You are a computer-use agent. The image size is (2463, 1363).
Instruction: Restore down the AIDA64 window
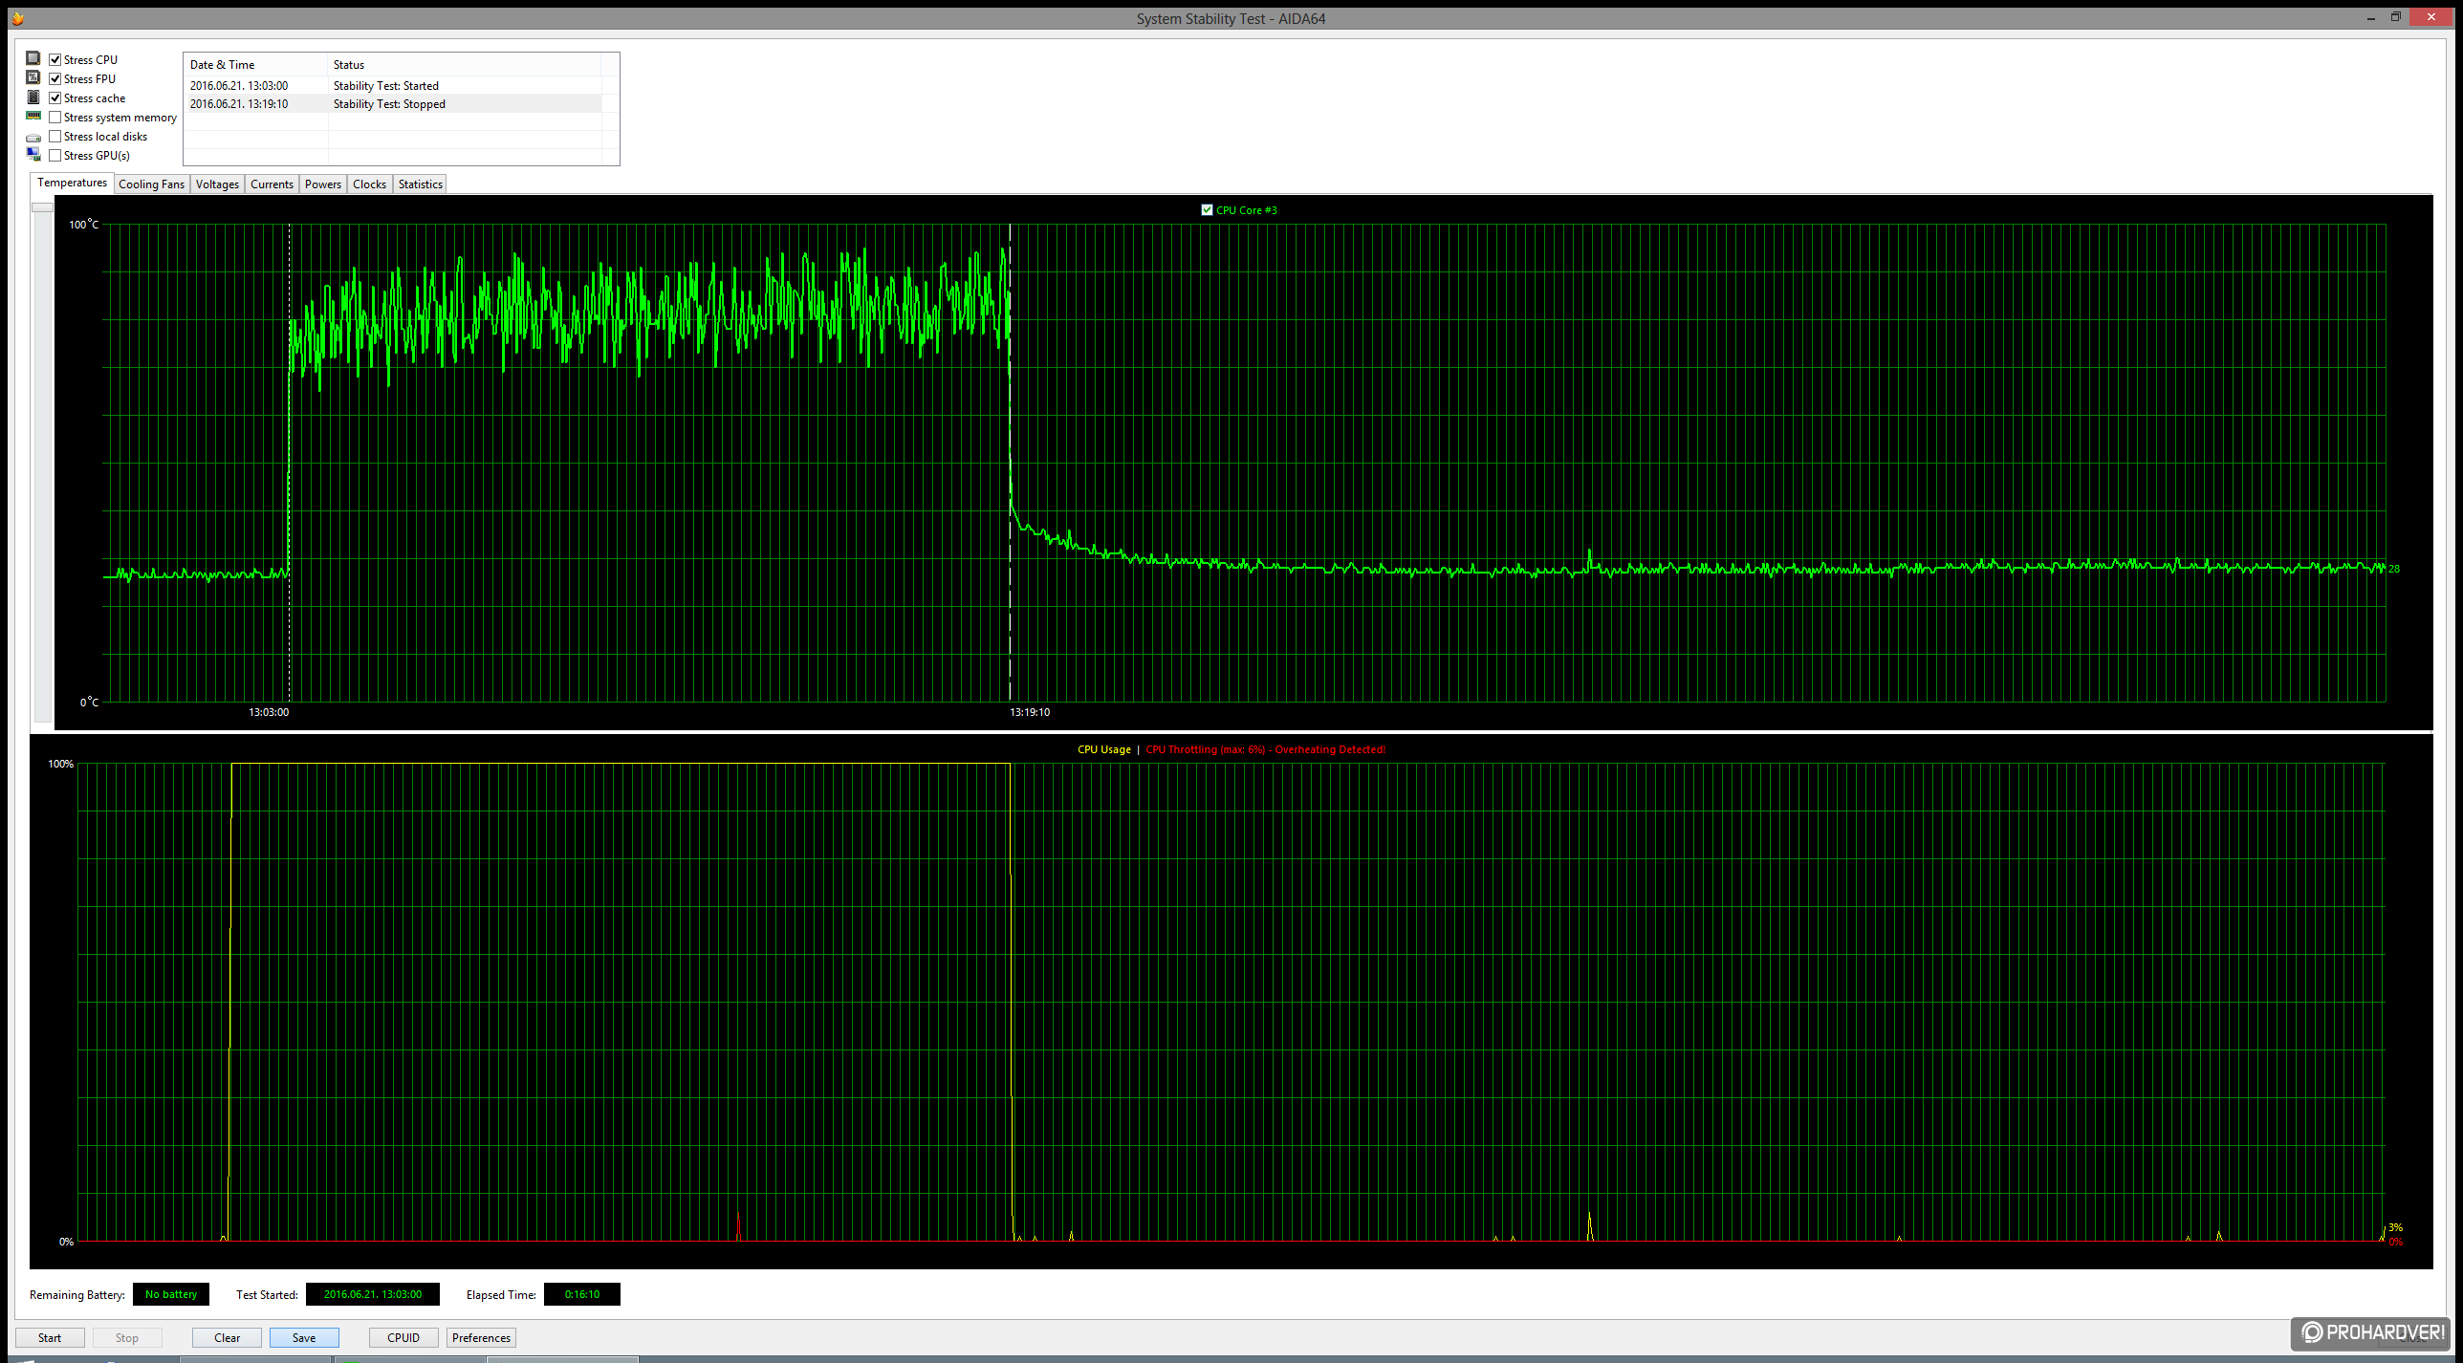pyautogui.click(x=2396, y=17)
